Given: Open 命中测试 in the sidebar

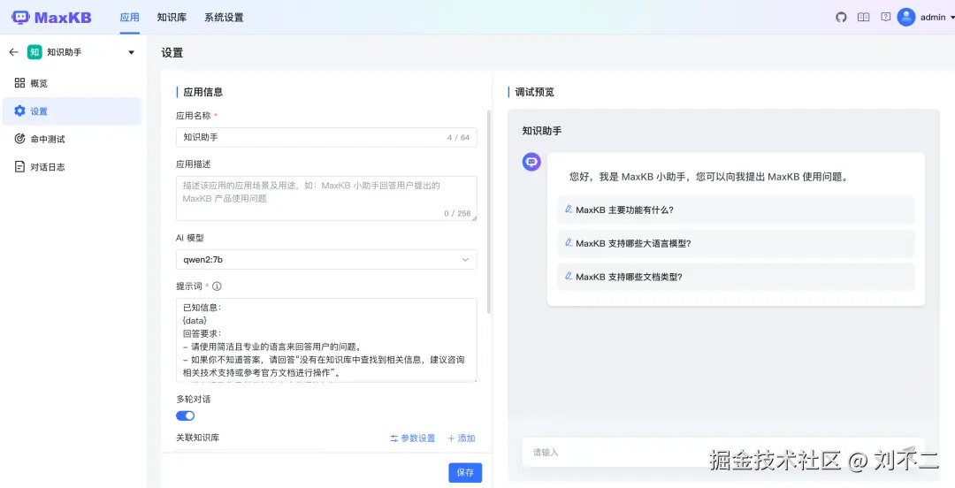Looking at the screenshot, I should (72, 139).
